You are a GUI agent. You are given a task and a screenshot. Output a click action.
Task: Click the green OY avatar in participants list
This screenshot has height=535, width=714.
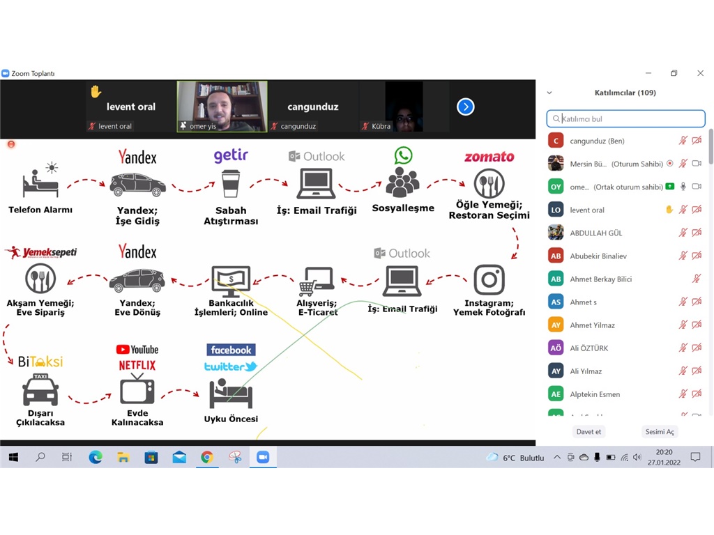pyautogui.click(x=556, y=187)
